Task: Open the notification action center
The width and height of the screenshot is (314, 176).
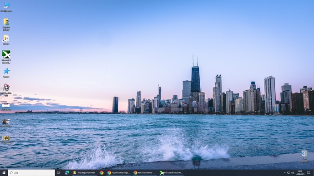Action: pos(309,173)
